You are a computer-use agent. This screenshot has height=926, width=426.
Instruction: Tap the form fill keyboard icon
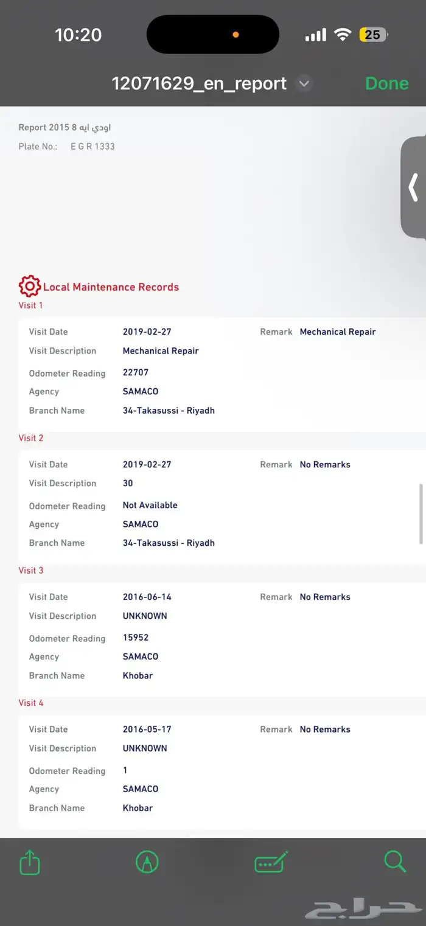pyautogui.click(x=271, y=862)
